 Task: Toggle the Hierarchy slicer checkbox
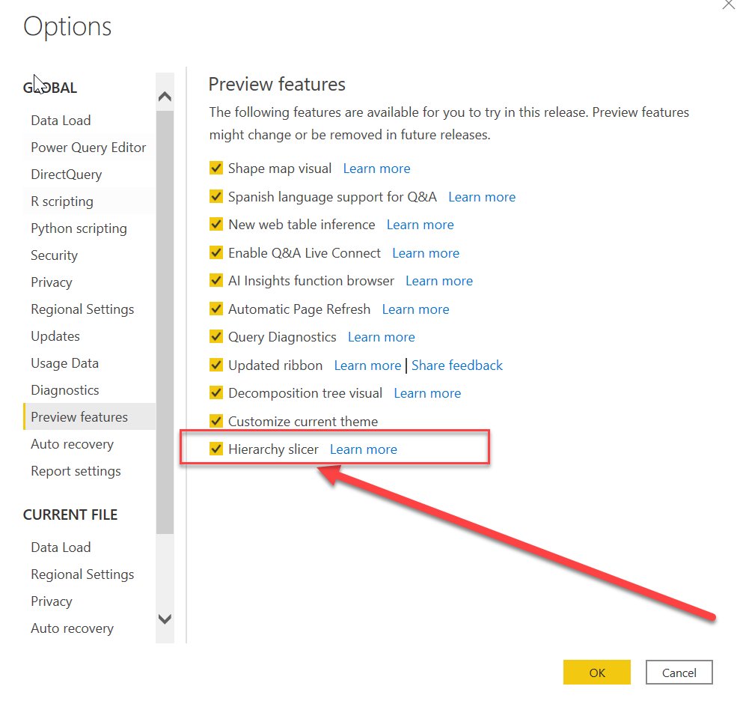(x=216, y=449)
